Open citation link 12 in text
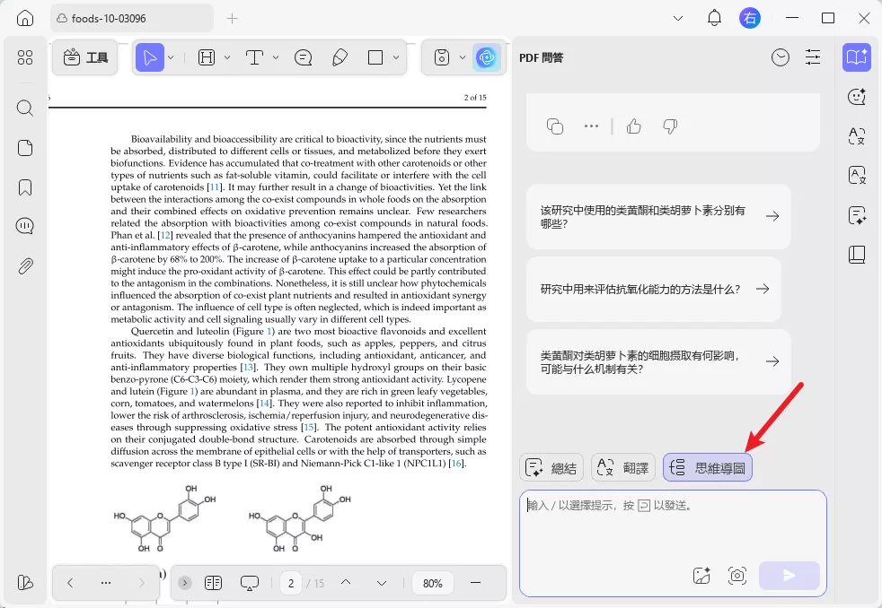Viewport: 882px width, 608px height. pos(164,235)
